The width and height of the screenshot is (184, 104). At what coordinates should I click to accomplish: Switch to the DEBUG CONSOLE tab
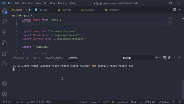pyautogui.click(x=54, y=58)
